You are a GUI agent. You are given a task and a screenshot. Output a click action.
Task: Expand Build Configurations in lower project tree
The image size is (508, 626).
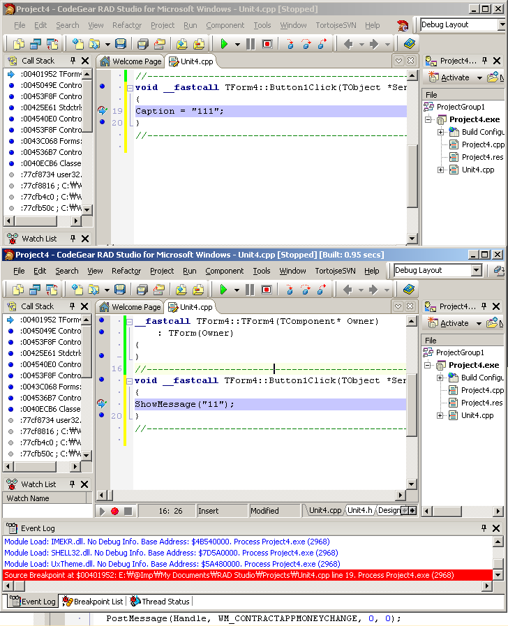click(440, 378)
